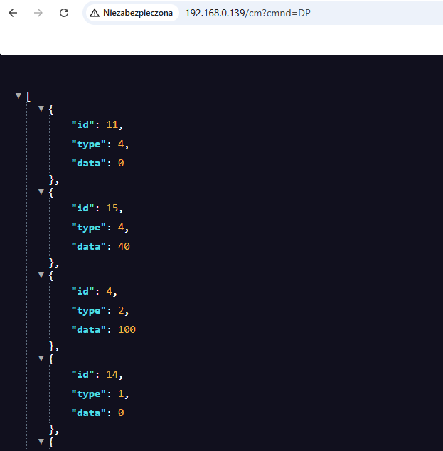Select the "type" line under id 15
The width and height of the screenshot is (443, 451).
[100, 228]
